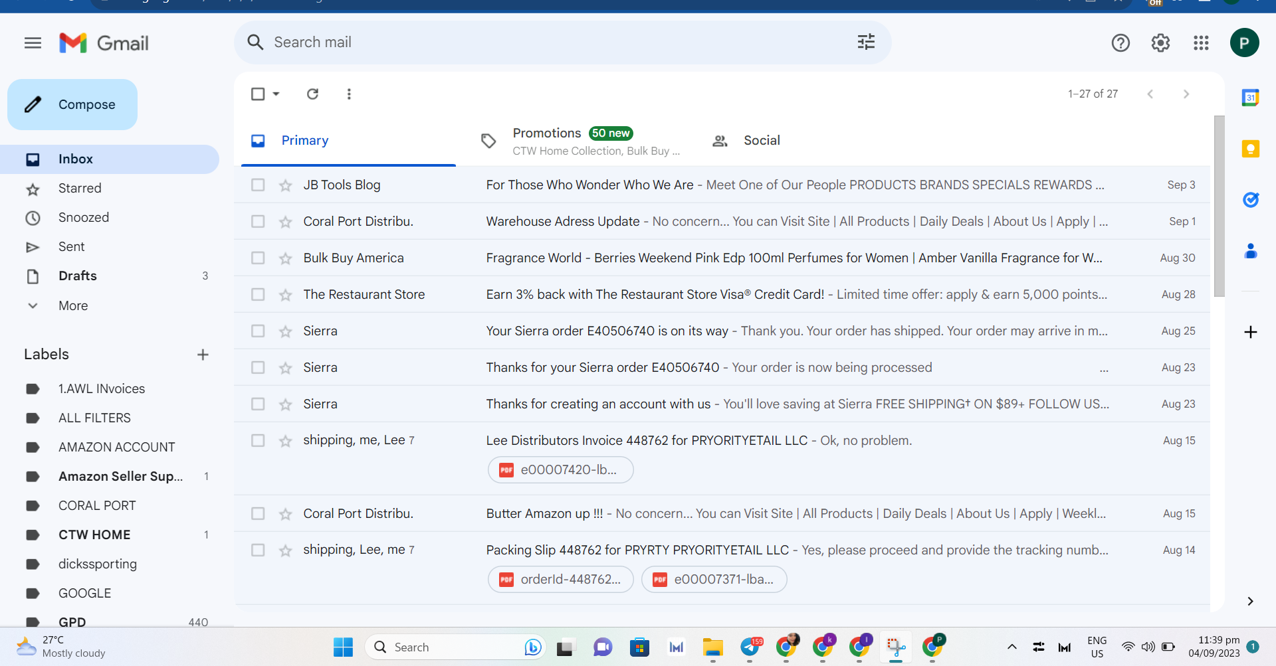Open the Settings gear icon

click(x=1160, y=43)
